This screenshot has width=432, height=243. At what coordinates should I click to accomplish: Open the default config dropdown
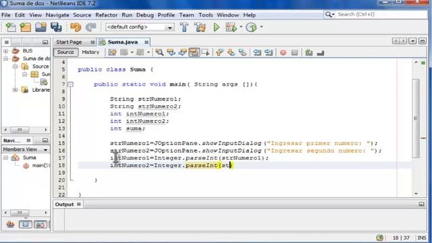(140, 27)
